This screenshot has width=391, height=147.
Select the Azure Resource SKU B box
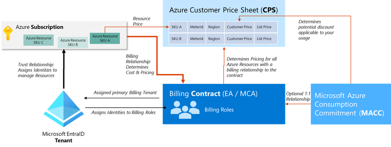coord(73,42)
